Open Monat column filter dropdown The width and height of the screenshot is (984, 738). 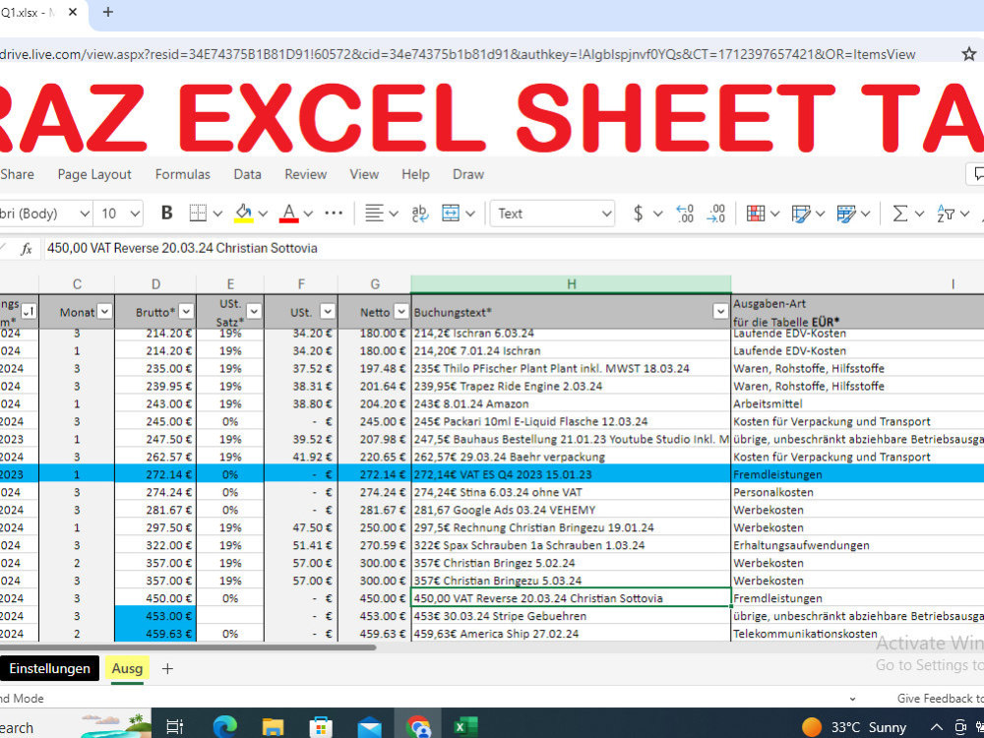pyautogui.click(x=105, y=312)
